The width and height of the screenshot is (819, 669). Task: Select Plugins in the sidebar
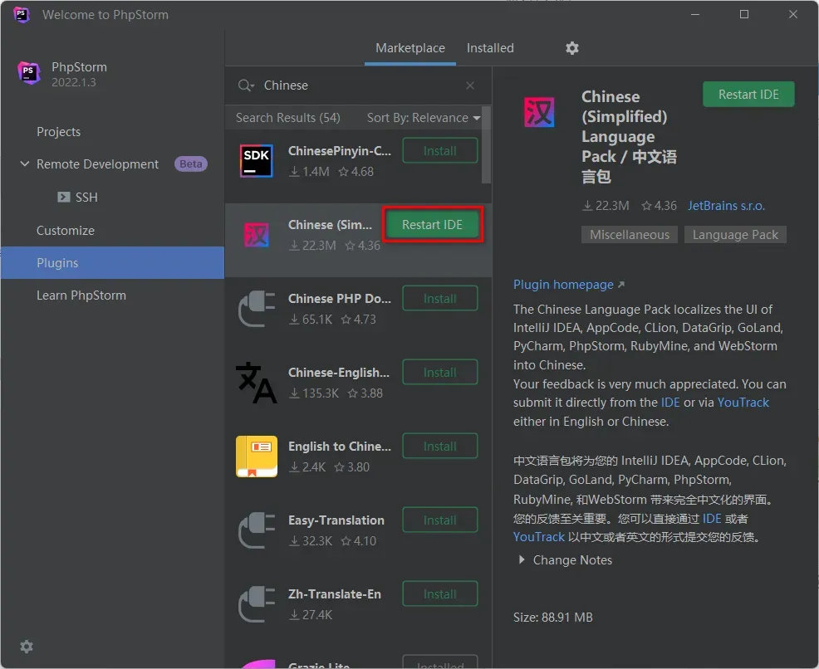click(x=113, y=262)
